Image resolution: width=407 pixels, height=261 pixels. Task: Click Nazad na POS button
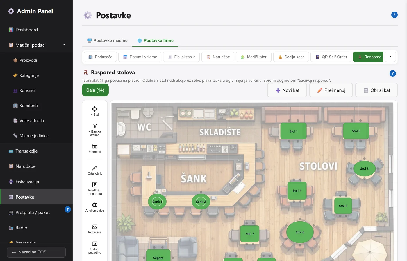36,252
